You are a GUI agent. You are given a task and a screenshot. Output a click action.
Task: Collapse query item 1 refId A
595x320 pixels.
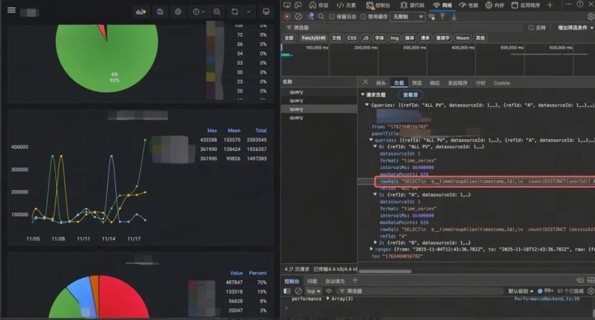(x=375, y=194)
